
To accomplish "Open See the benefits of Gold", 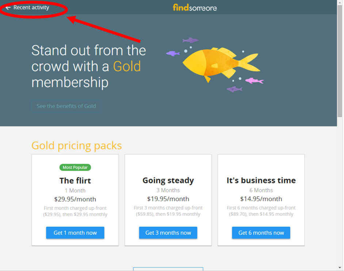I will click(66, 106).
